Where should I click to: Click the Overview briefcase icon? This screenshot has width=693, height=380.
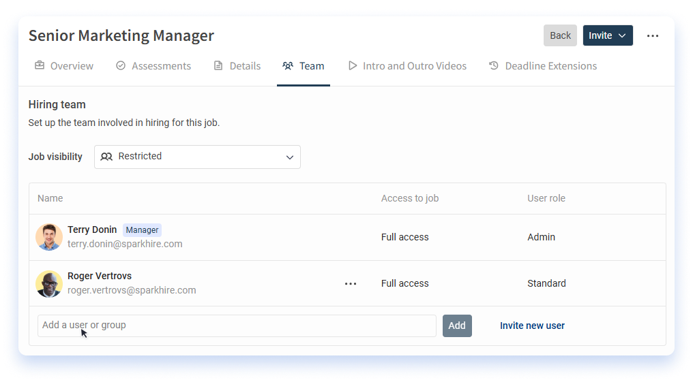point(40,65)
